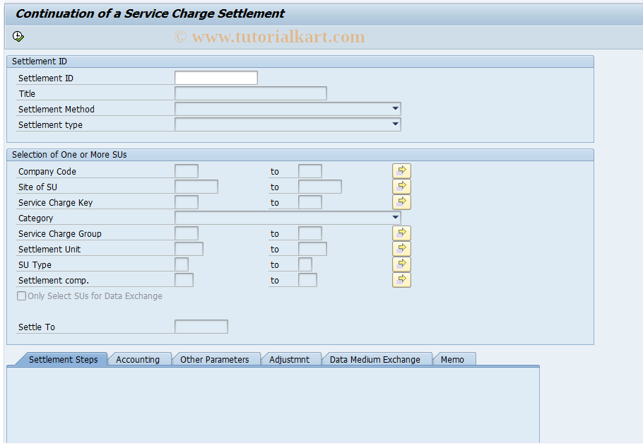Switch to the Accounting tab
The height and width of the screenshot is (444, 643).
(138, 359)
